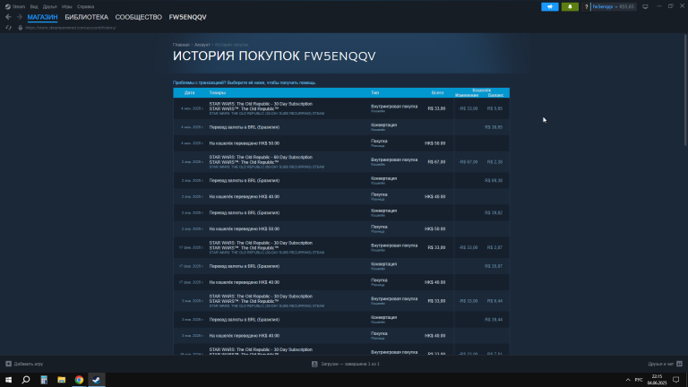Click the Всего column header
Image resolution: width=688 pixels, height=387 pixels.
437,92
